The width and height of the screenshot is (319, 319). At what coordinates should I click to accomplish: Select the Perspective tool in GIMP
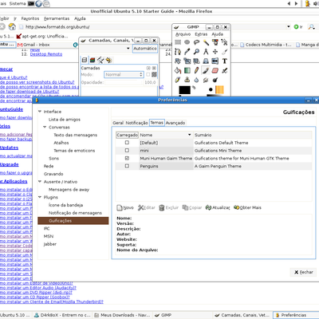206,61
